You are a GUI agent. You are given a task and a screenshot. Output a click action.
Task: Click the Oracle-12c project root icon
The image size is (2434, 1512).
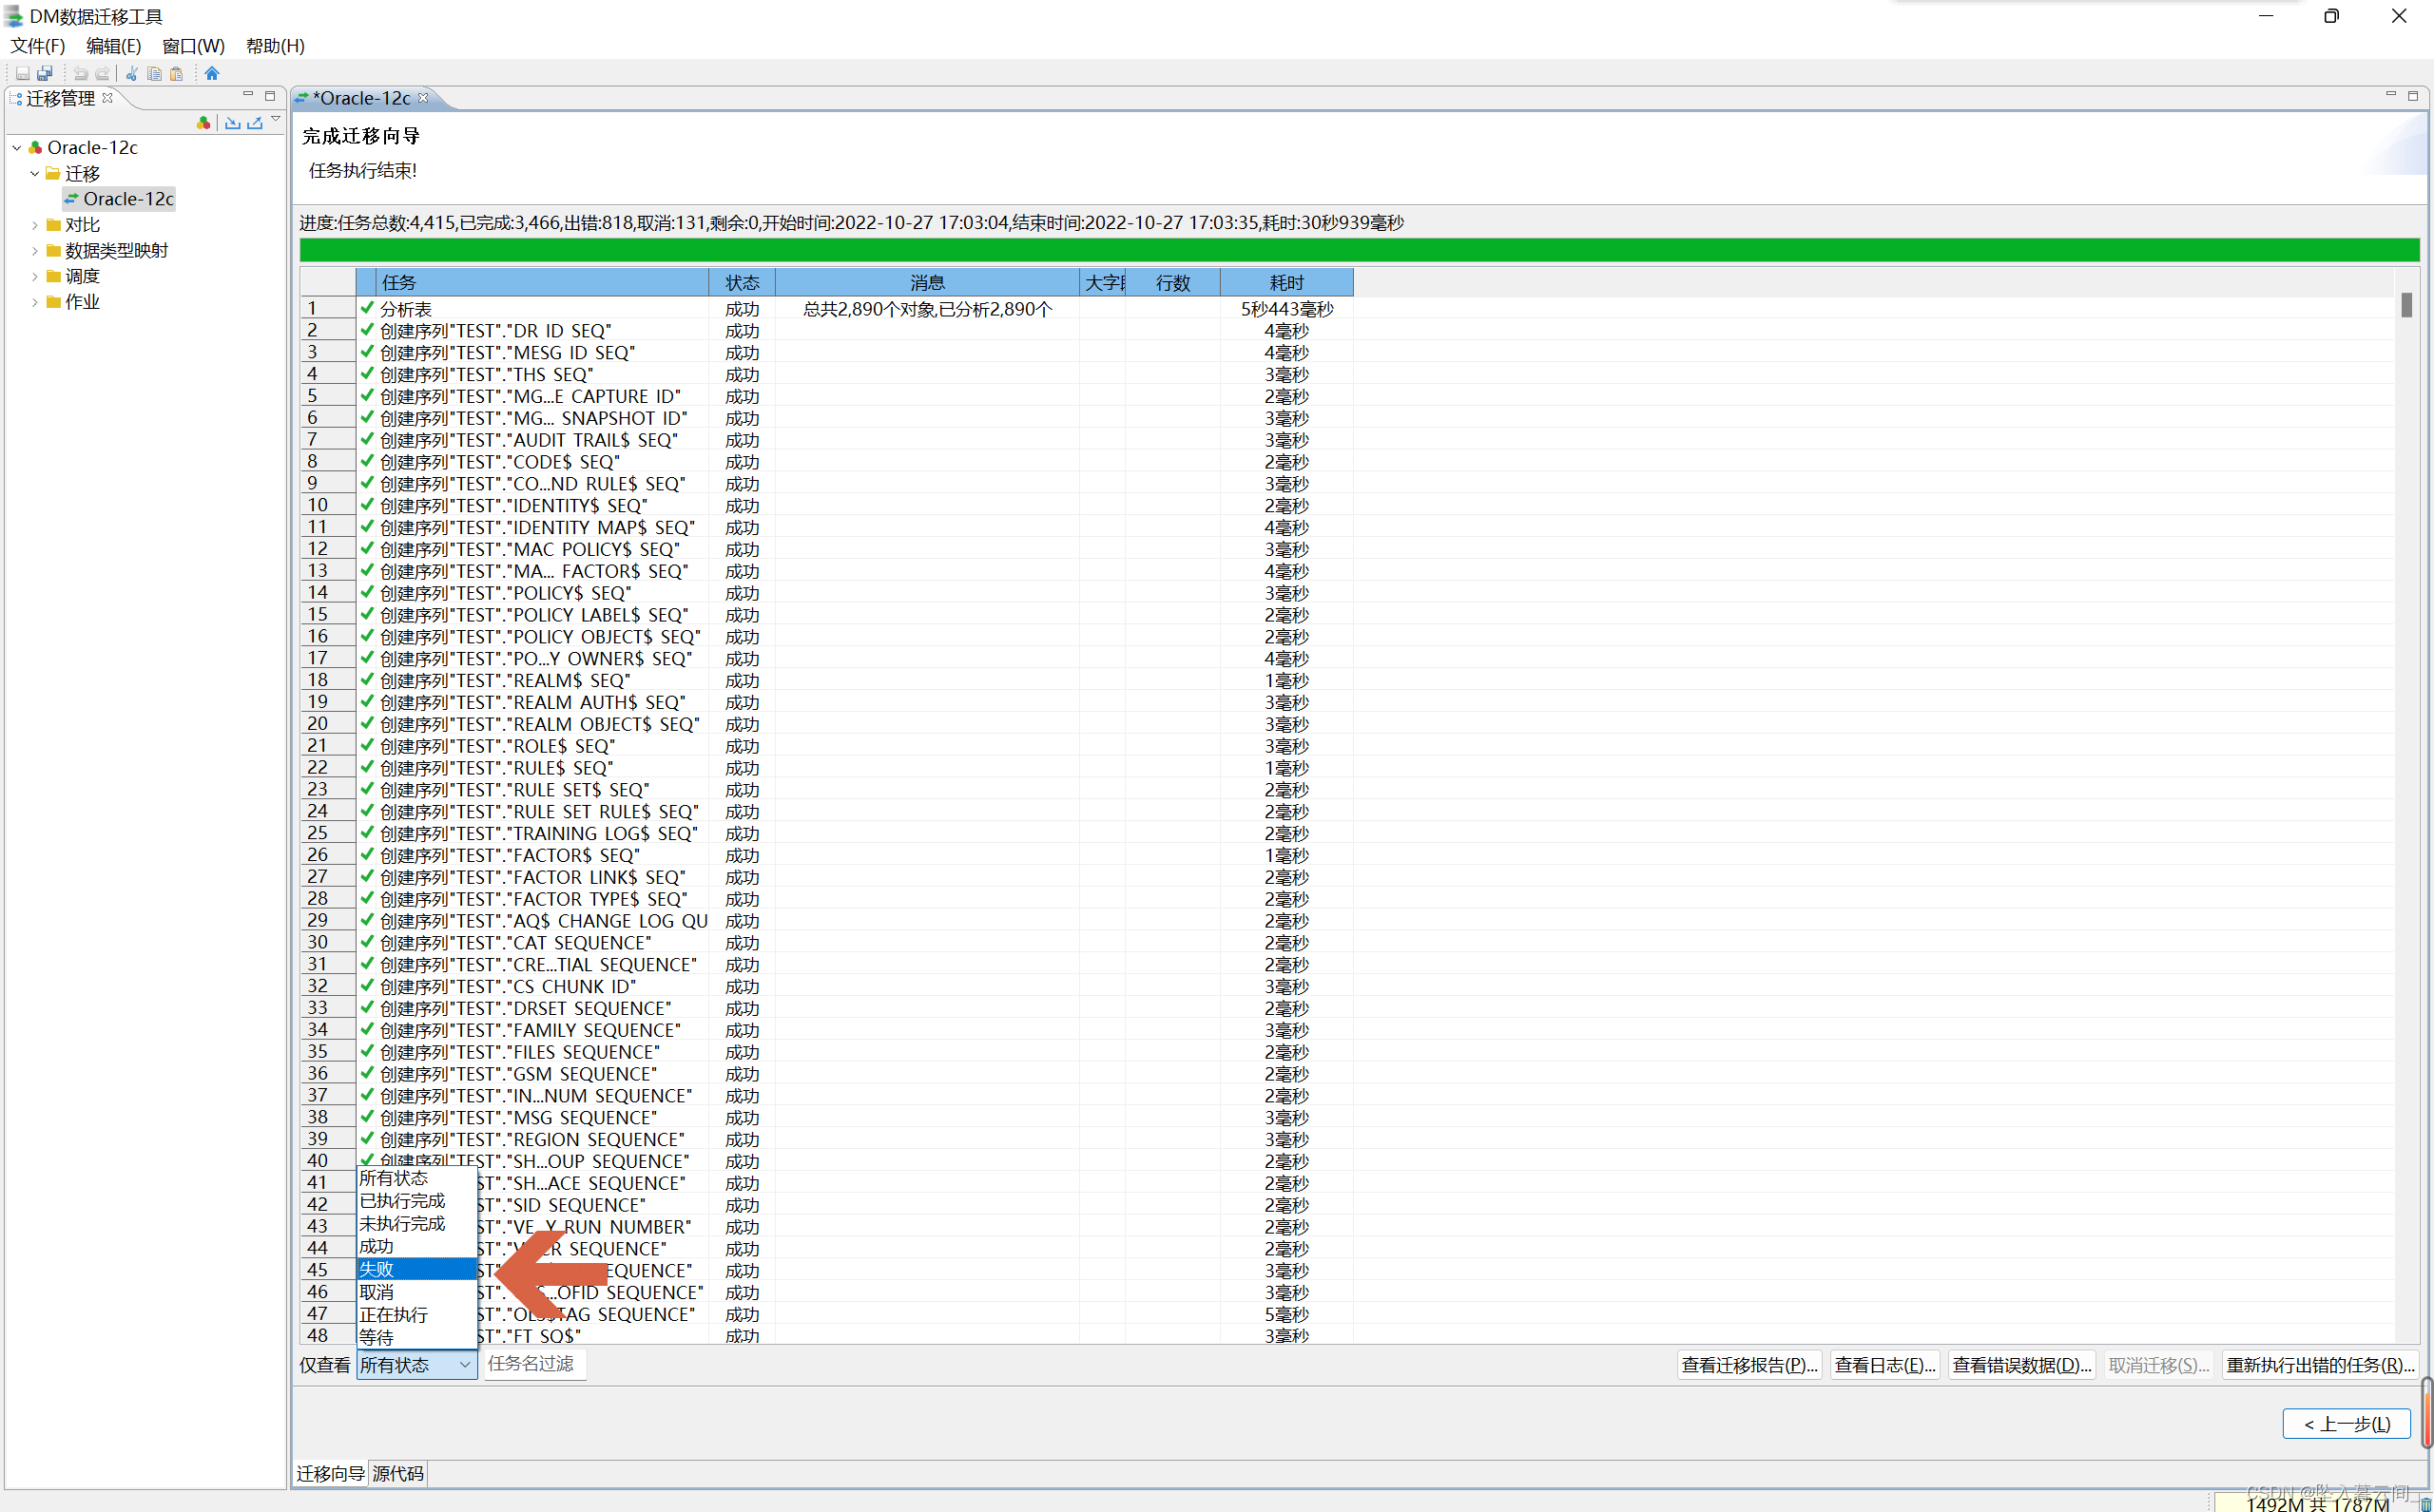[x=35, y=148]
